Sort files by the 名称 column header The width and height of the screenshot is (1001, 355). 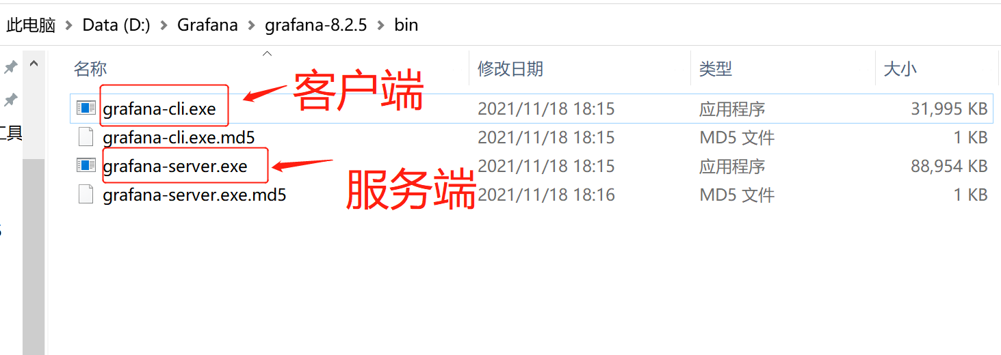[90, 68]
